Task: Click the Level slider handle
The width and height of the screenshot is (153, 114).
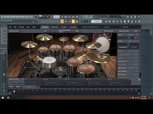Action: pos(129,38)
